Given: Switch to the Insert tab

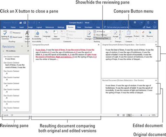Looking at the screenshot, I should [21, 27].
